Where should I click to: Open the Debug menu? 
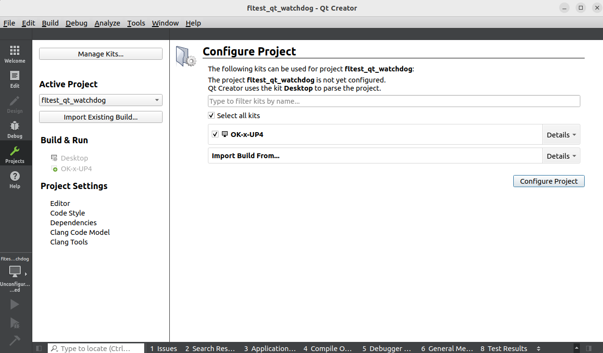pos(76,23)
